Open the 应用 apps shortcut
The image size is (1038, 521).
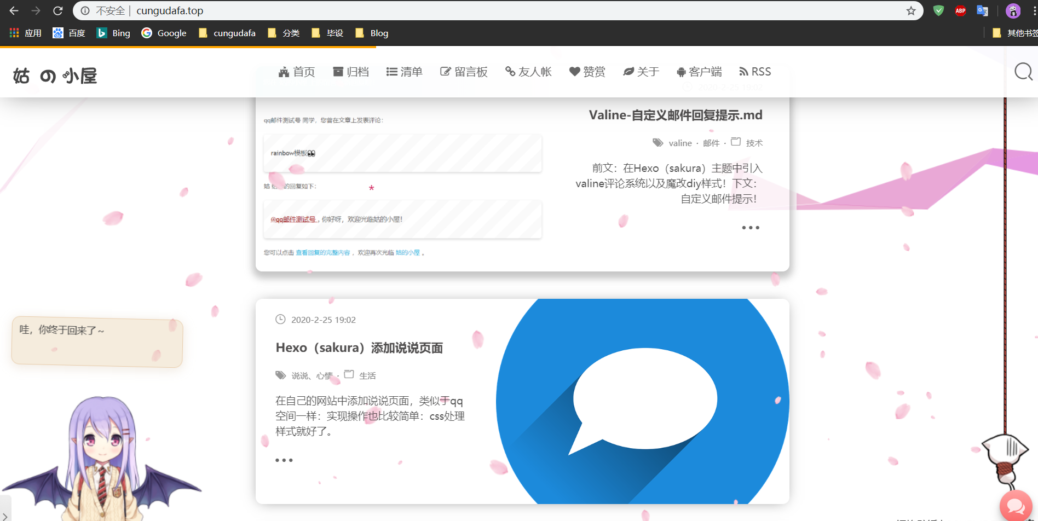(x=25, y=33)
